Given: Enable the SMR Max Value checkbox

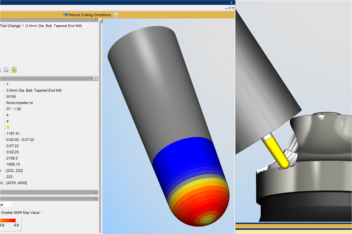Looking at the screenshot, I should (x=42, y=212).
